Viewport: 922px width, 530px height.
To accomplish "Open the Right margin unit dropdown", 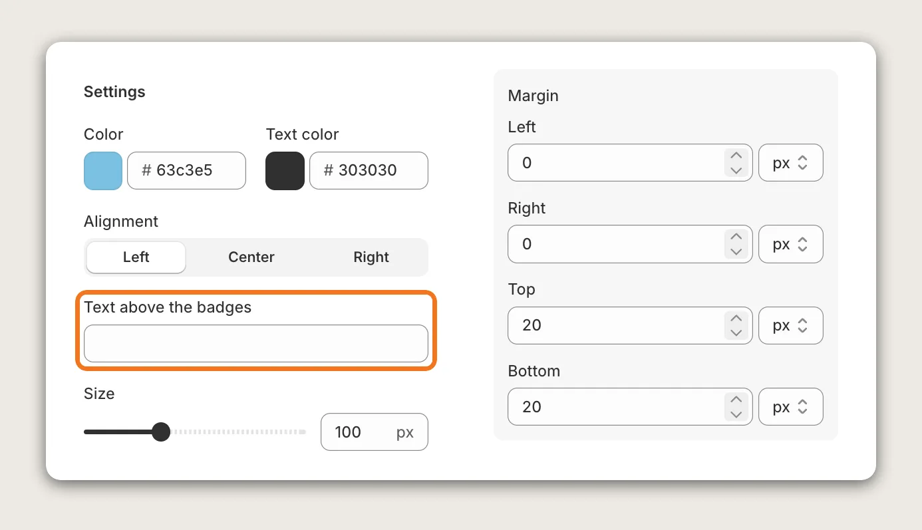I will click(791, 244).
